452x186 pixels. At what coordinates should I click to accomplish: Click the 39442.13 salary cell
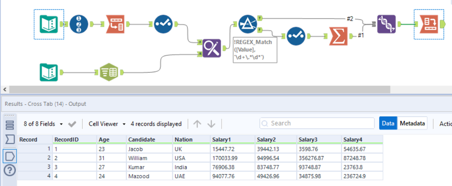pos(276,148)
